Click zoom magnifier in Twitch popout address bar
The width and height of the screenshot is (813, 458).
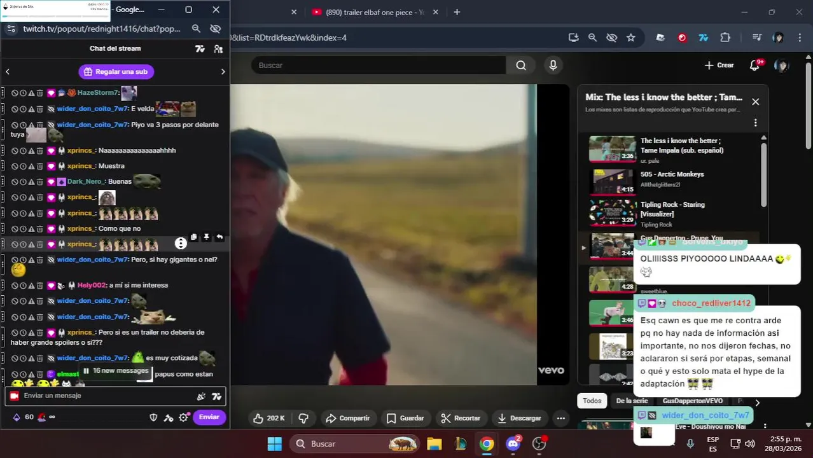coord(196,29)
